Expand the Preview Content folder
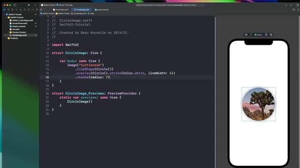 point(8,32)
